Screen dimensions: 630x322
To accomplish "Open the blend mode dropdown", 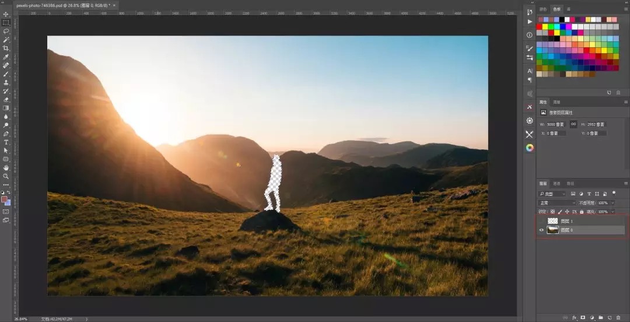I will point(557,203).
